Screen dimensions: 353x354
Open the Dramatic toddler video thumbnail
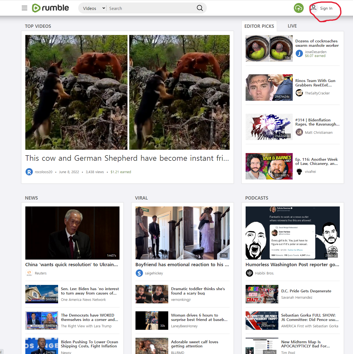(152, 294)
